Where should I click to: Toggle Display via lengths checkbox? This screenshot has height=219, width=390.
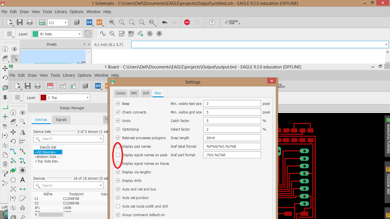point(118,172)
